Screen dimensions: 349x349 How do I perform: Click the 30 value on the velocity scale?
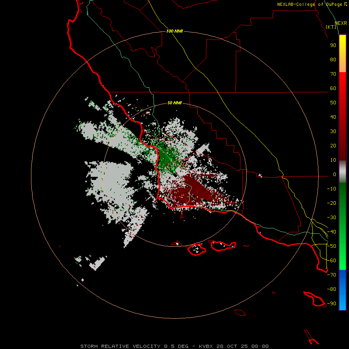click(333, 131)
